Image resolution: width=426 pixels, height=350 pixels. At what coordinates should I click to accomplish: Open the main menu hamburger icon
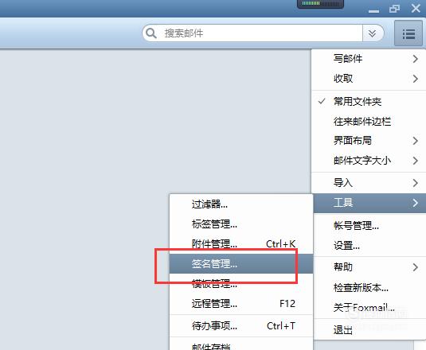point(408,34)
